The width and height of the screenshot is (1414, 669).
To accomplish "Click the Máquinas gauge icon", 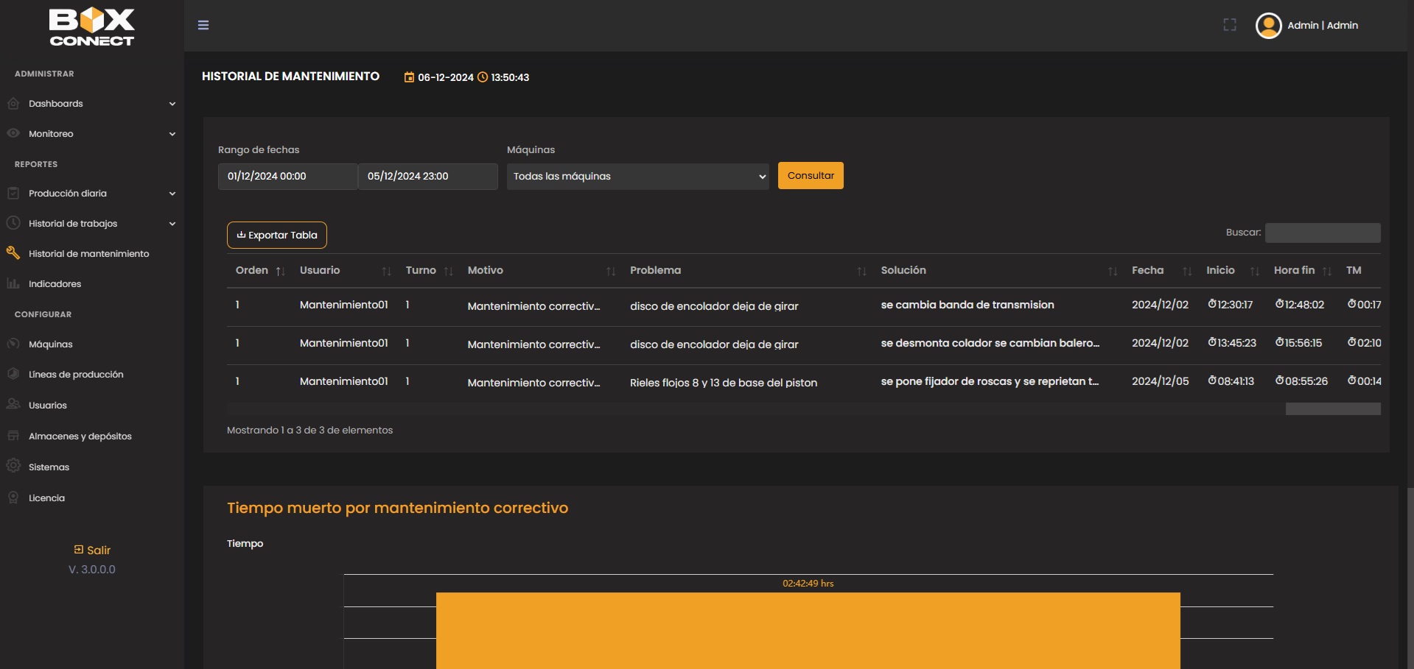I will point(13,344).
